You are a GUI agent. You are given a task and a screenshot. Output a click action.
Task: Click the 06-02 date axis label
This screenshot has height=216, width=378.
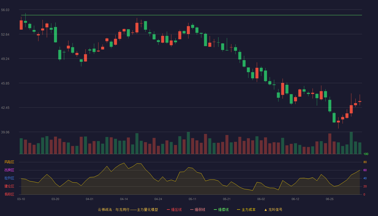click(261, 199)
